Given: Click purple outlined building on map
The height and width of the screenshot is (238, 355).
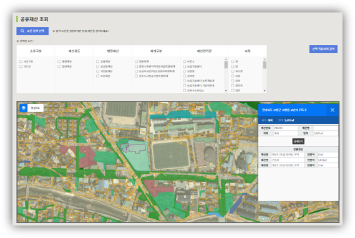Looking at the screenshot, I should point(133,148).
